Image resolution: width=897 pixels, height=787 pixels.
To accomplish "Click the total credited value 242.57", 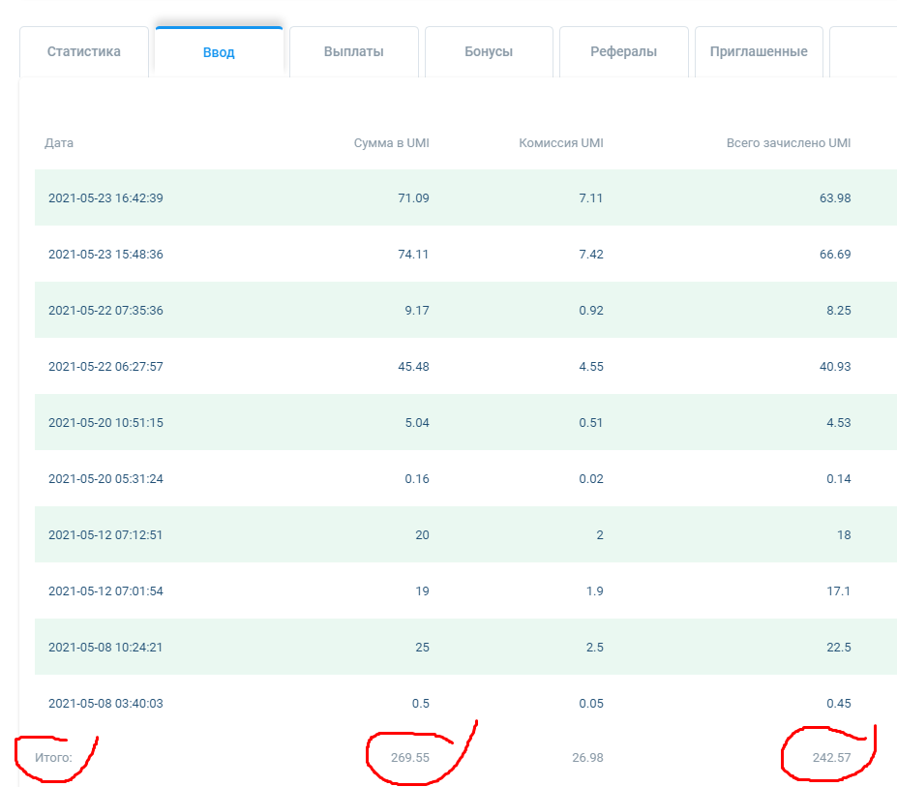I will tap(832, 757).
